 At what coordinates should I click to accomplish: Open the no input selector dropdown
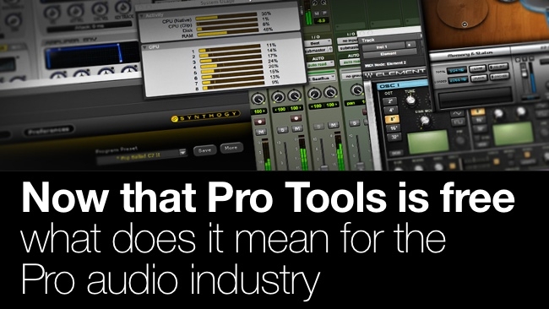349,41
